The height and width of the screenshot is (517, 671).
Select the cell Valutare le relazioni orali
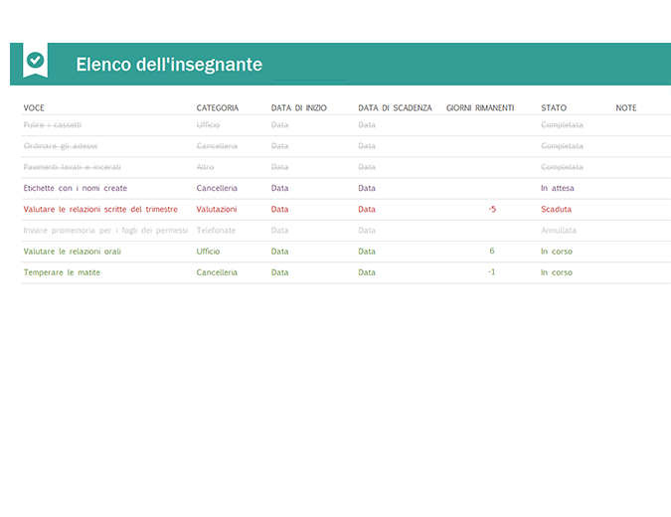tap(73, 252)
